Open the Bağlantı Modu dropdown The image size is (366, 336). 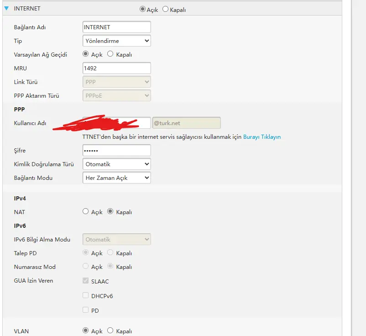tap(117, 178)
